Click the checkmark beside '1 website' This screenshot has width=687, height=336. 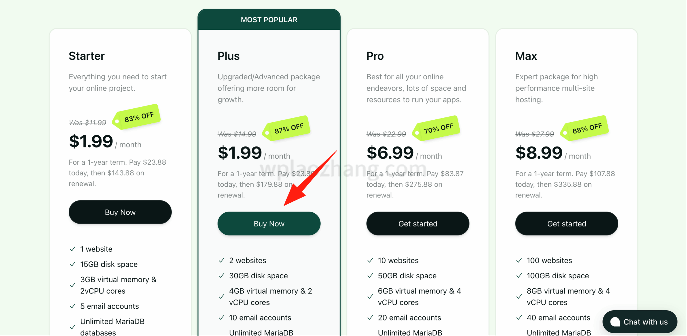click(x=72, y=249)
